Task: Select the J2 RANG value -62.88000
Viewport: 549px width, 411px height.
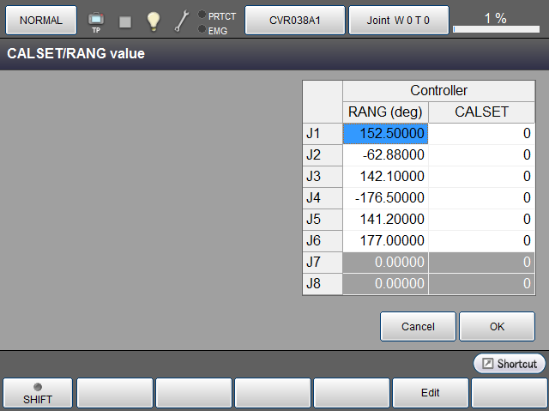Action: [386, 154]
